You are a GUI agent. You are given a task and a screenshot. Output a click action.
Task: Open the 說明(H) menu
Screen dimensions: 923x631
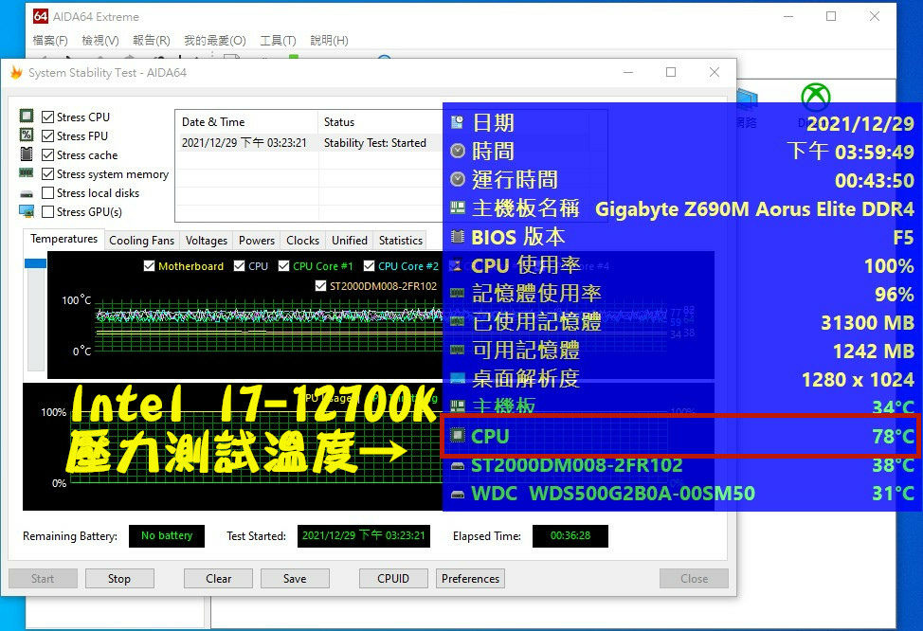coord(329,41)
